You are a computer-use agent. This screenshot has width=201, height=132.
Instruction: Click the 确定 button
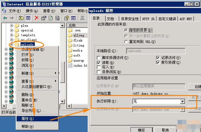pyautogui.click(x=141, y=130)
